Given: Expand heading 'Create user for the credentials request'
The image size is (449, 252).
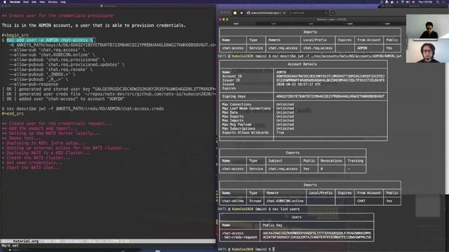Looking at the screenshot, I should (x=57, y=123).
